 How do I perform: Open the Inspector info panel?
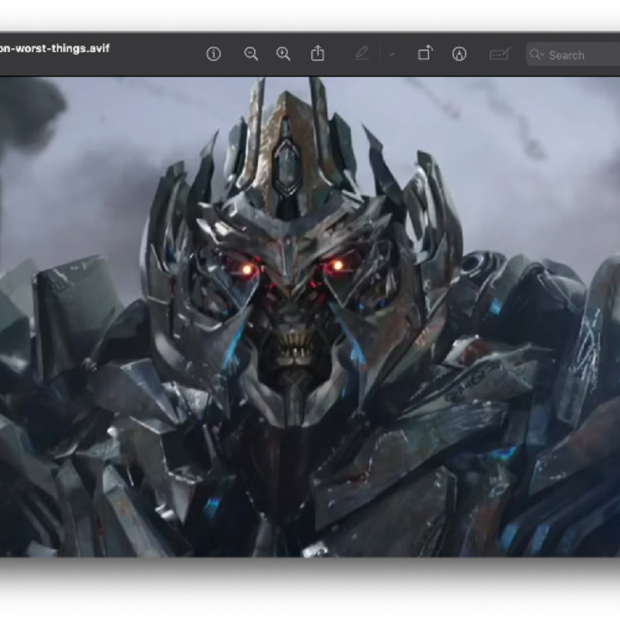214,54
